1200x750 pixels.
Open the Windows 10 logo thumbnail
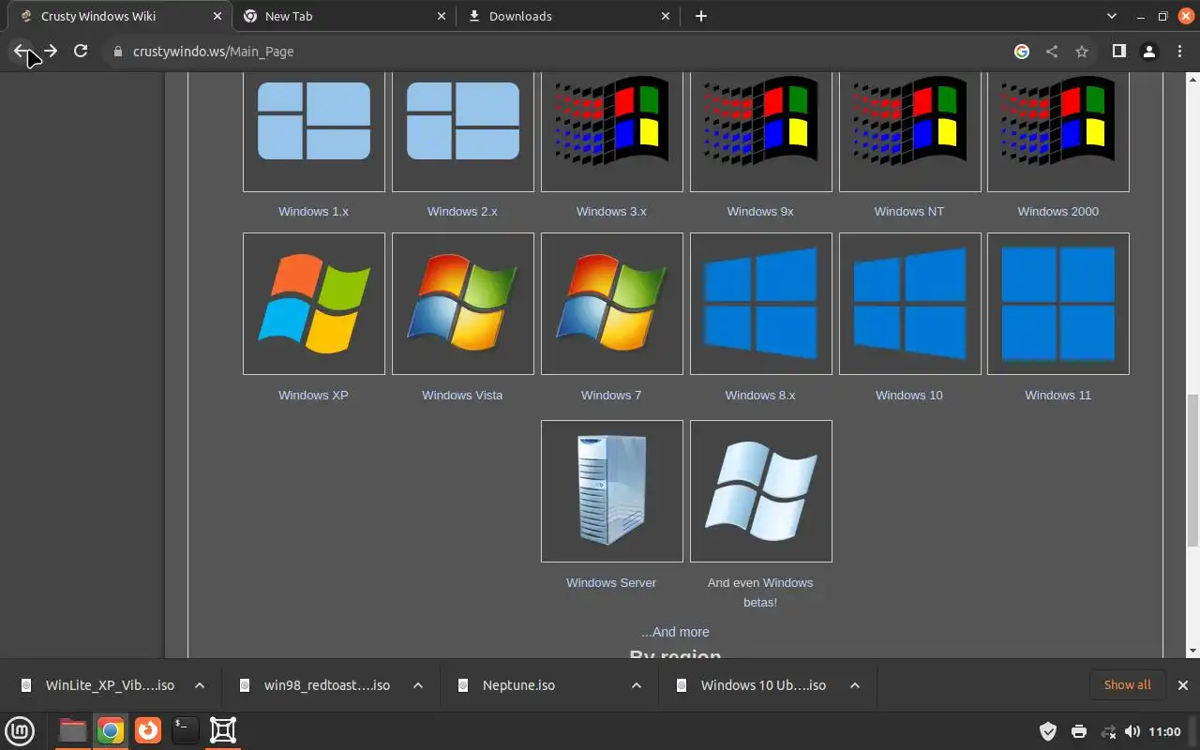point(910,304)
